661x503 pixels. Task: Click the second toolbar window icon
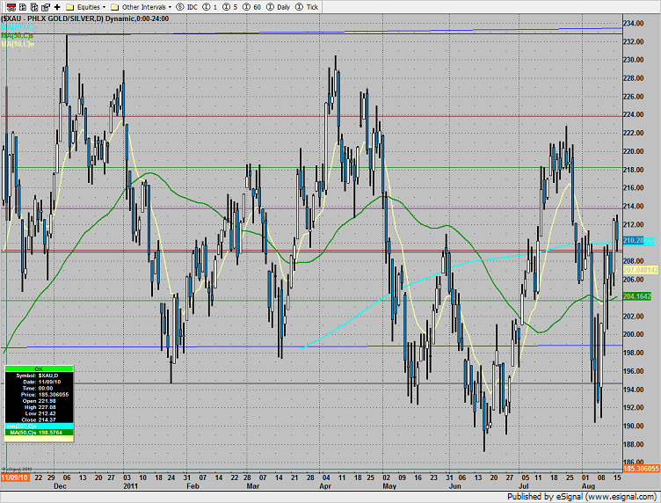(x=23, y=7)
